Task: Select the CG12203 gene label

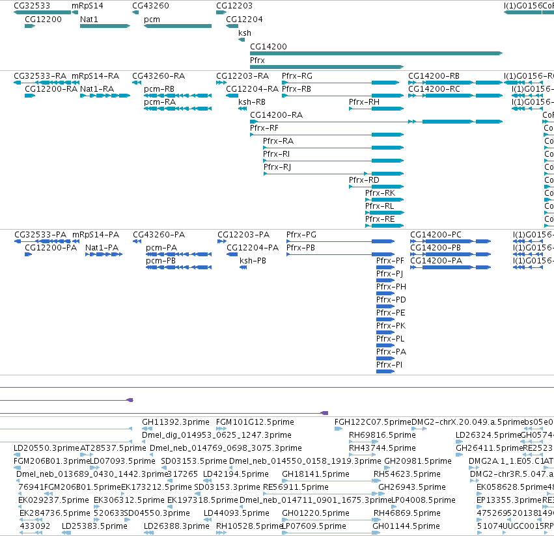Action: click(234, 6)
